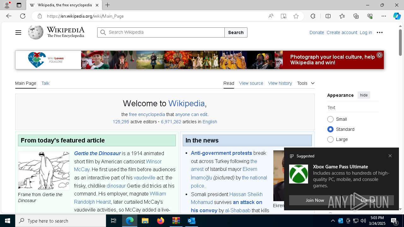Open the personal tools ellipsis menu
Image resolution: width=404 pixels, height=227 pixels.
coord(380,32)
